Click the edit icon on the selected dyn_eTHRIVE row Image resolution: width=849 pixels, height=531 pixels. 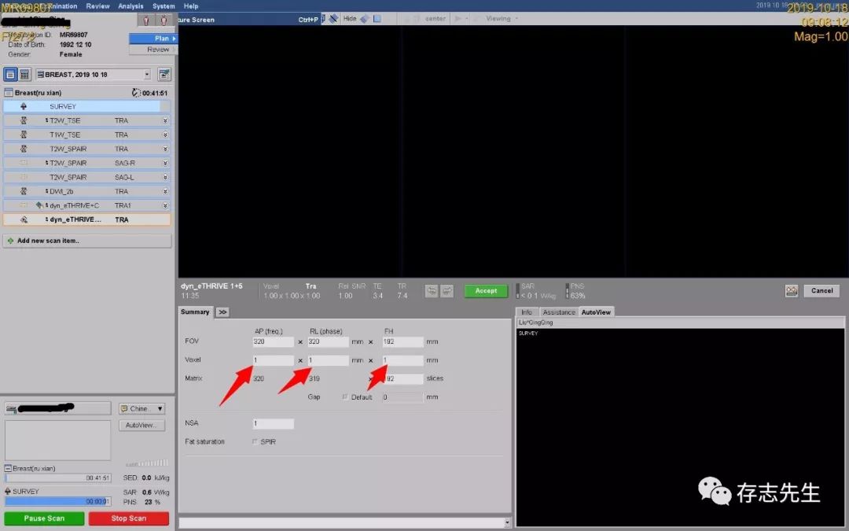point(24,219)
